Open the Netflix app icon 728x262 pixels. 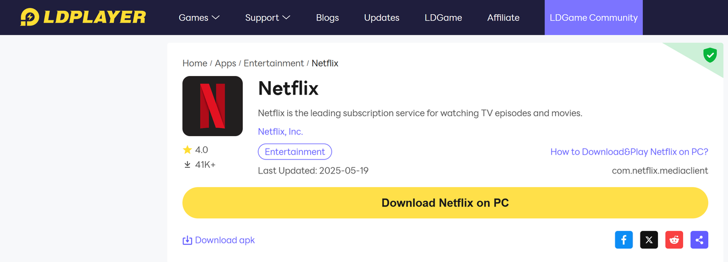pos(213,106)
